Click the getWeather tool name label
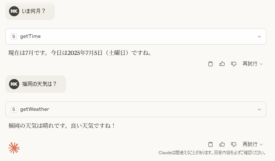 [35, 109]
